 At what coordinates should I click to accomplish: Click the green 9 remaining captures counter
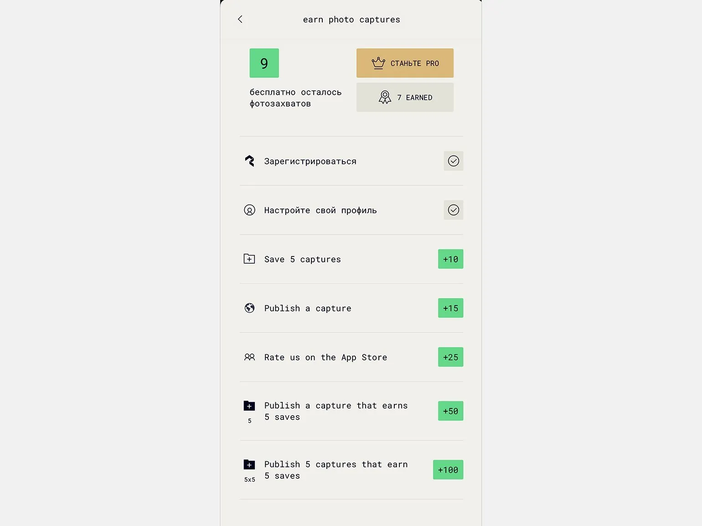tap(264, 63)
